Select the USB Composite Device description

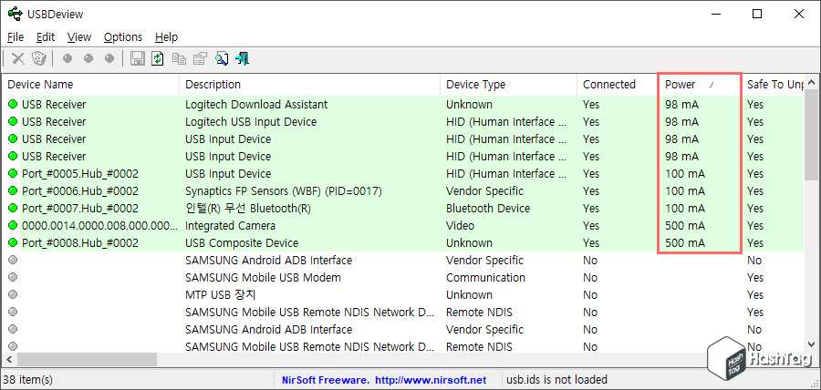(242, 242)
